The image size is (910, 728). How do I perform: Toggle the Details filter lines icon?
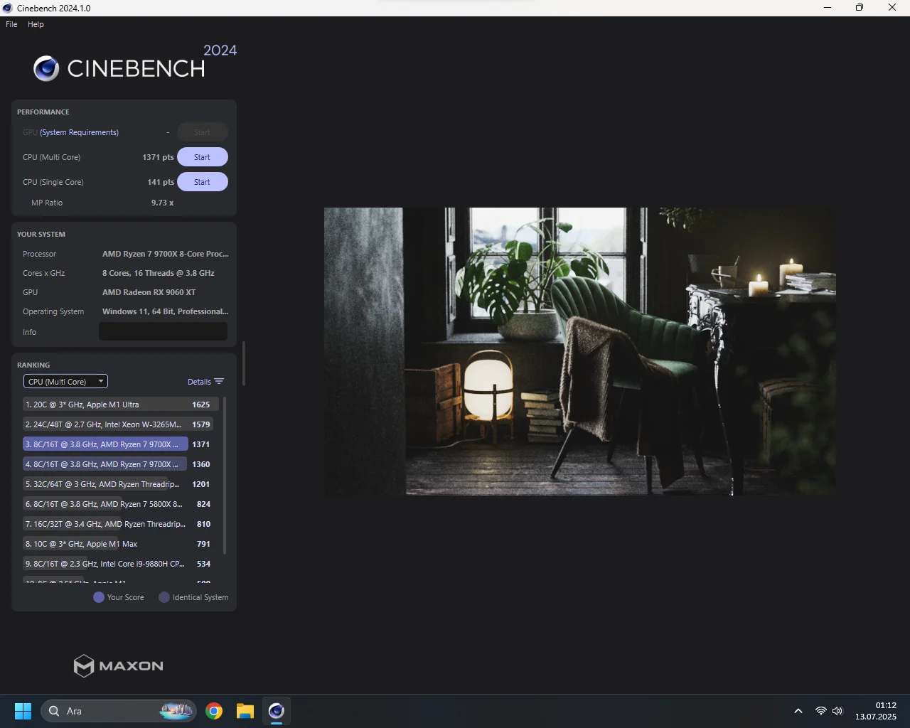pyautogui.click(x=219, y=382)
